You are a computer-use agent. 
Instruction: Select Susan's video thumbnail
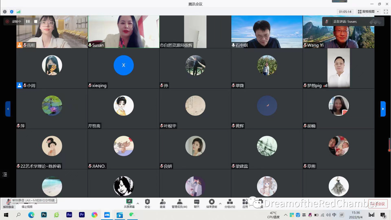click(x=123, y=32)
